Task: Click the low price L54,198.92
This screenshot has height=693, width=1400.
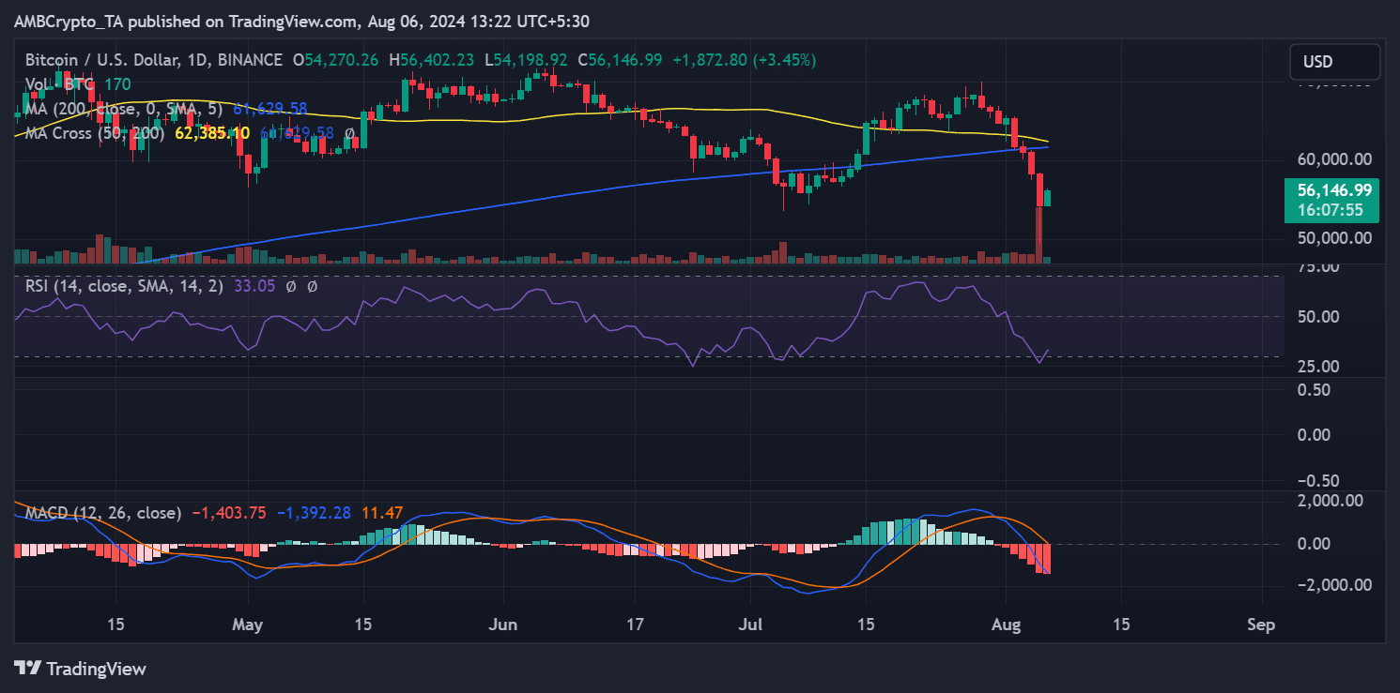Action: point(526,60)
